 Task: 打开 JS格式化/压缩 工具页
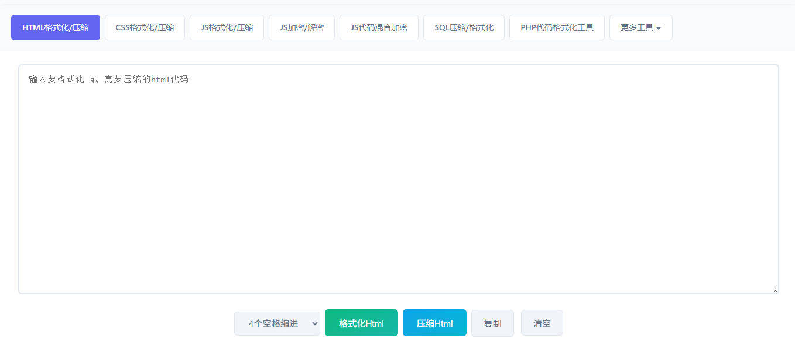coord(227,27)
